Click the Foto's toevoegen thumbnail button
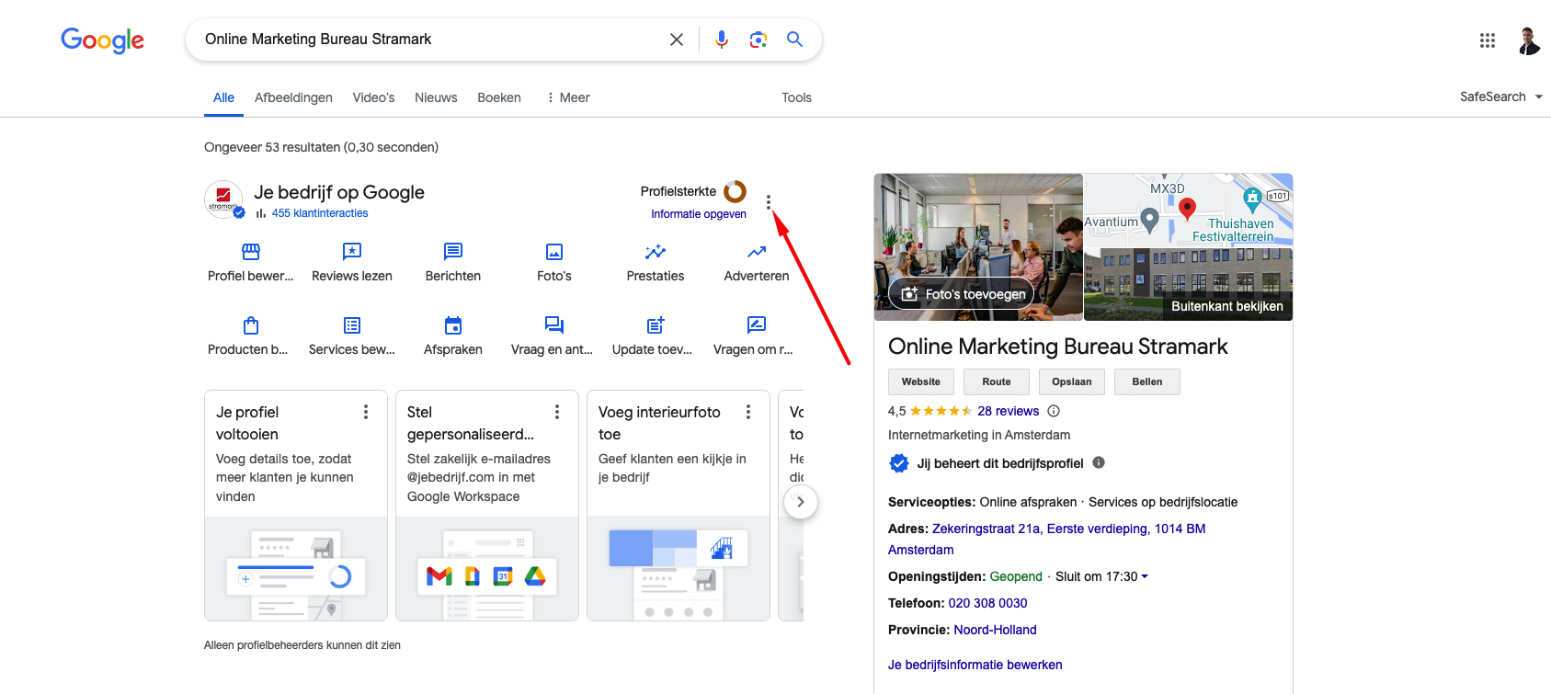 click(962, 294)
